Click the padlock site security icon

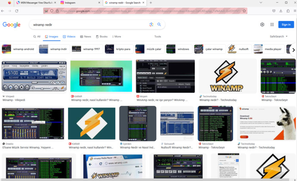tap(57, 11)
